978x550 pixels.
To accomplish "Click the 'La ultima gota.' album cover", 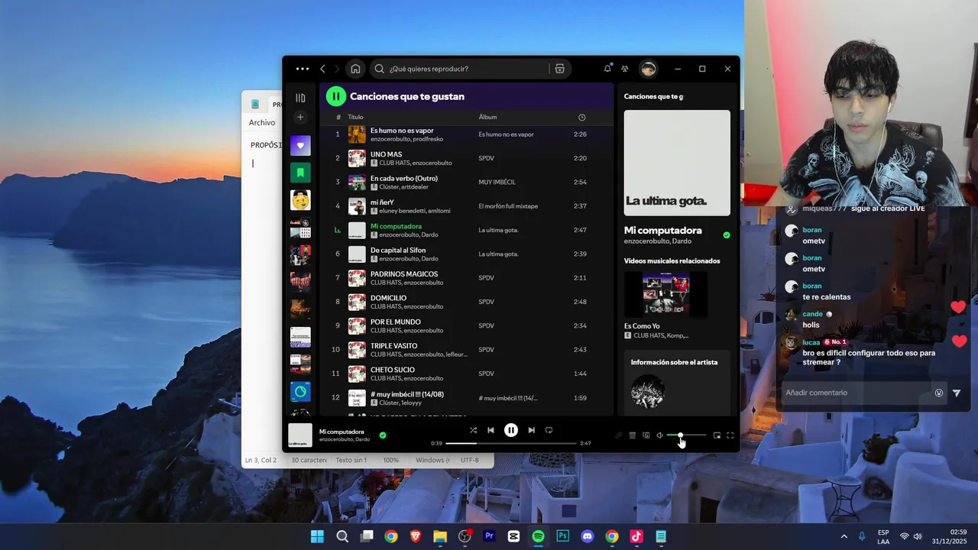I will point(677,163).
